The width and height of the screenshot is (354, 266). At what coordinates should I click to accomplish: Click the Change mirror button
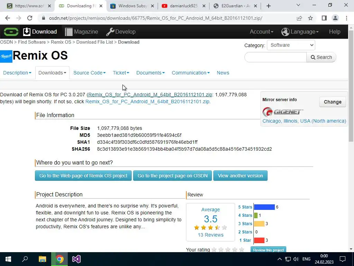tap(333, 102)
